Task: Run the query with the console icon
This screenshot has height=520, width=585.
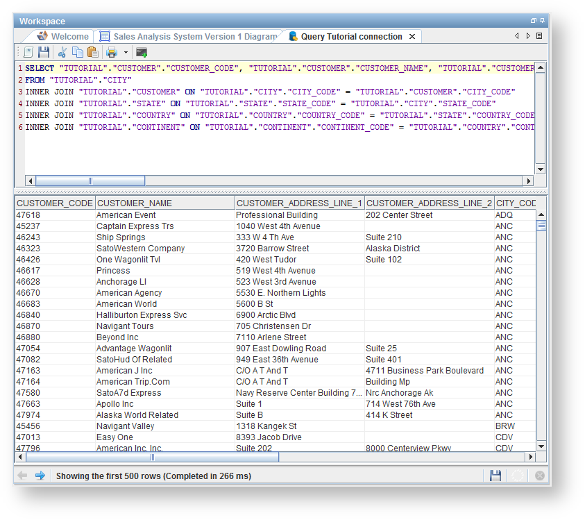Action: pyautogui.click(x=142, y=52)
